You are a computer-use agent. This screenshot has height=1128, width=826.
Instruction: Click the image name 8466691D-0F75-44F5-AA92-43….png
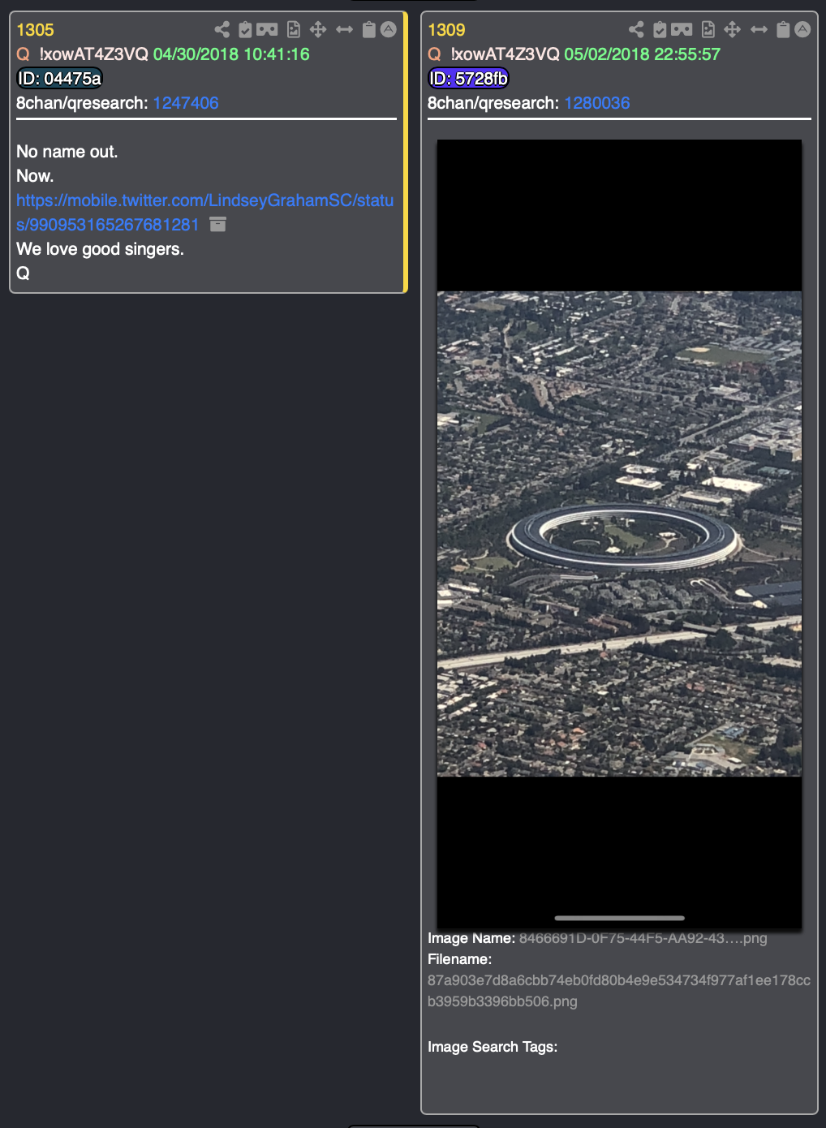[643, 938]
